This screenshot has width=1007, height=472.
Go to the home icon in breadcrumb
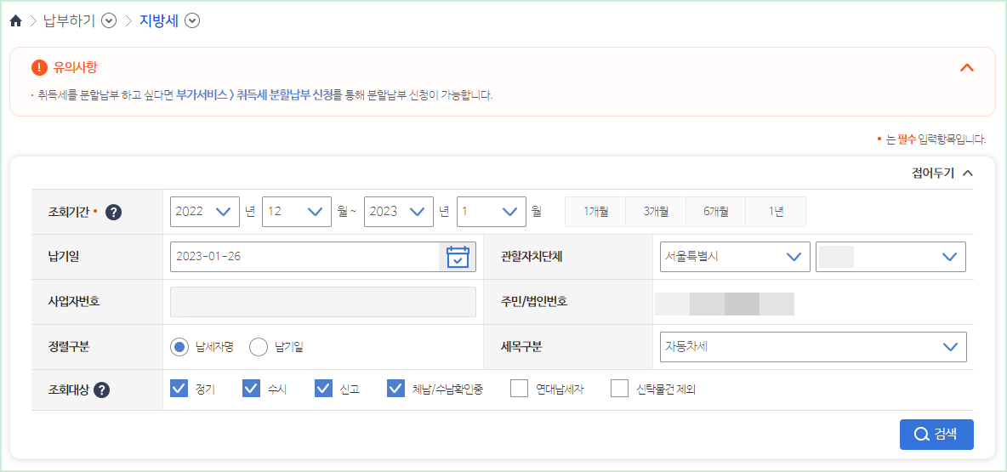click(x=16, y=21)
